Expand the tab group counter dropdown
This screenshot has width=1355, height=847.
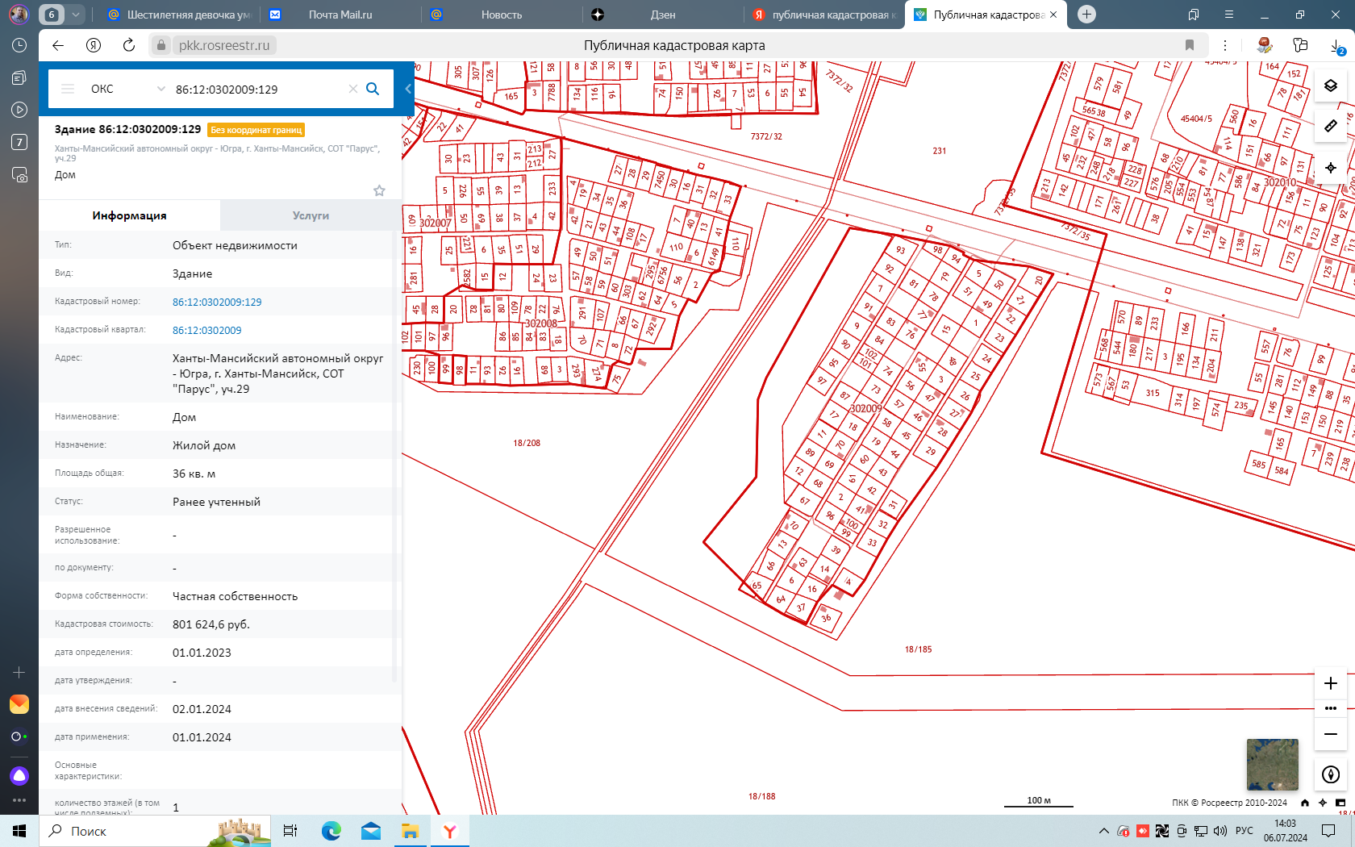click(x=75, y=15)
